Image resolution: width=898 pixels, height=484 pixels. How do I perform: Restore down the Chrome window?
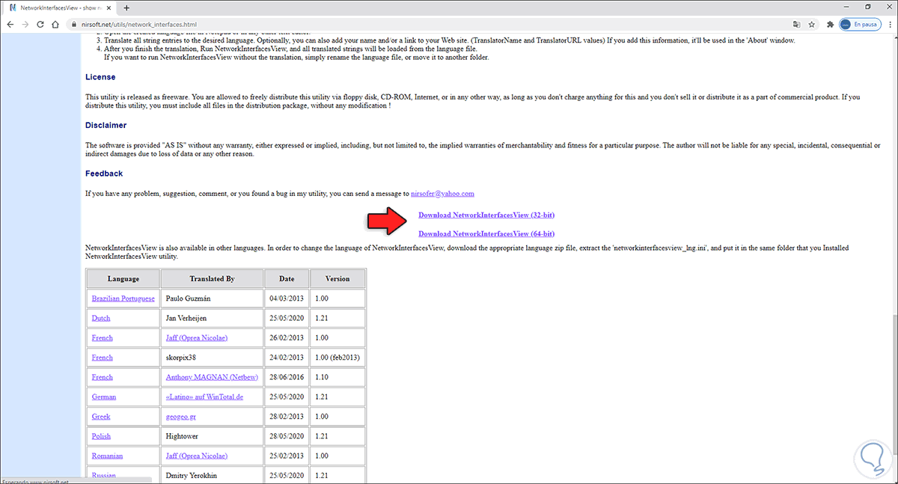[x=867, y=7]
